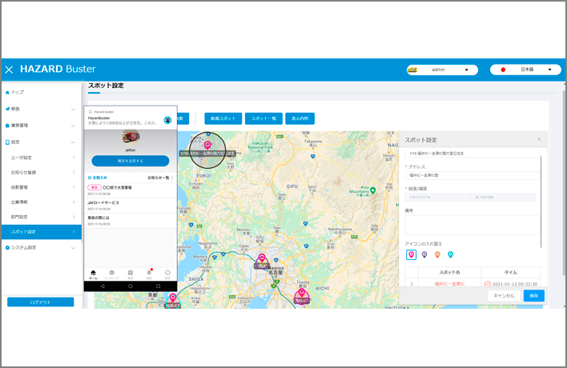567x368 pixels.
Task: Click the chevron next to ユーザ設定
Action: click(74, 158)
